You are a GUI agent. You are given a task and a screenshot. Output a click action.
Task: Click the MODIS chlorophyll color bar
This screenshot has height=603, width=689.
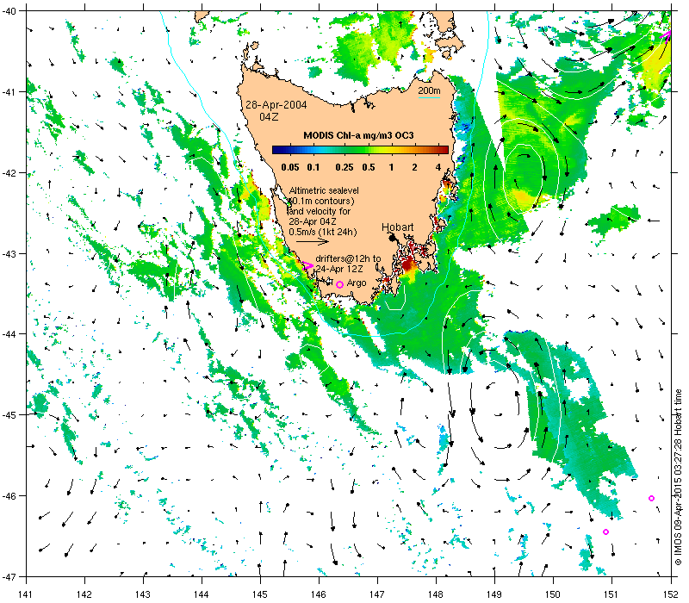pyautogui.click(x=360, y=150)
